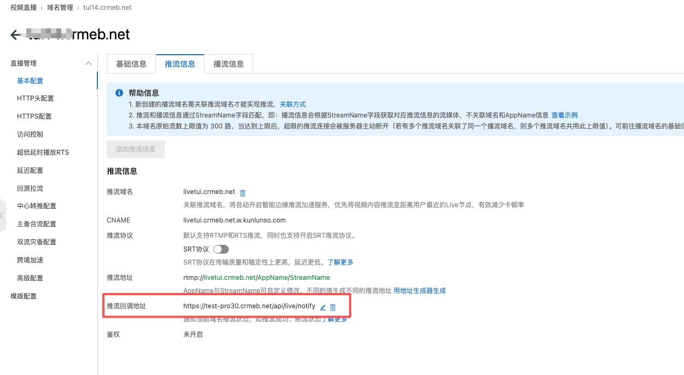684x375 pixels.
Task: Delete the push callback address
Action: pos(333,307)
